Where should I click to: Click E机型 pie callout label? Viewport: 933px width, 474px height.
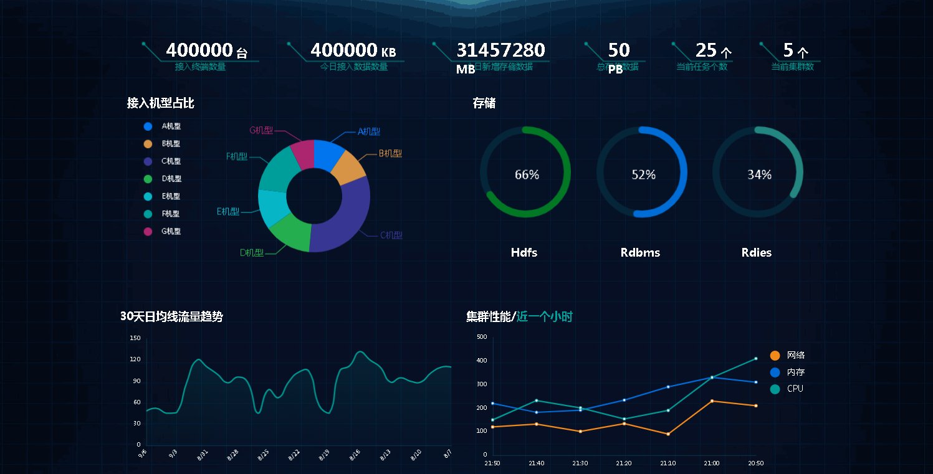point(228,212)
